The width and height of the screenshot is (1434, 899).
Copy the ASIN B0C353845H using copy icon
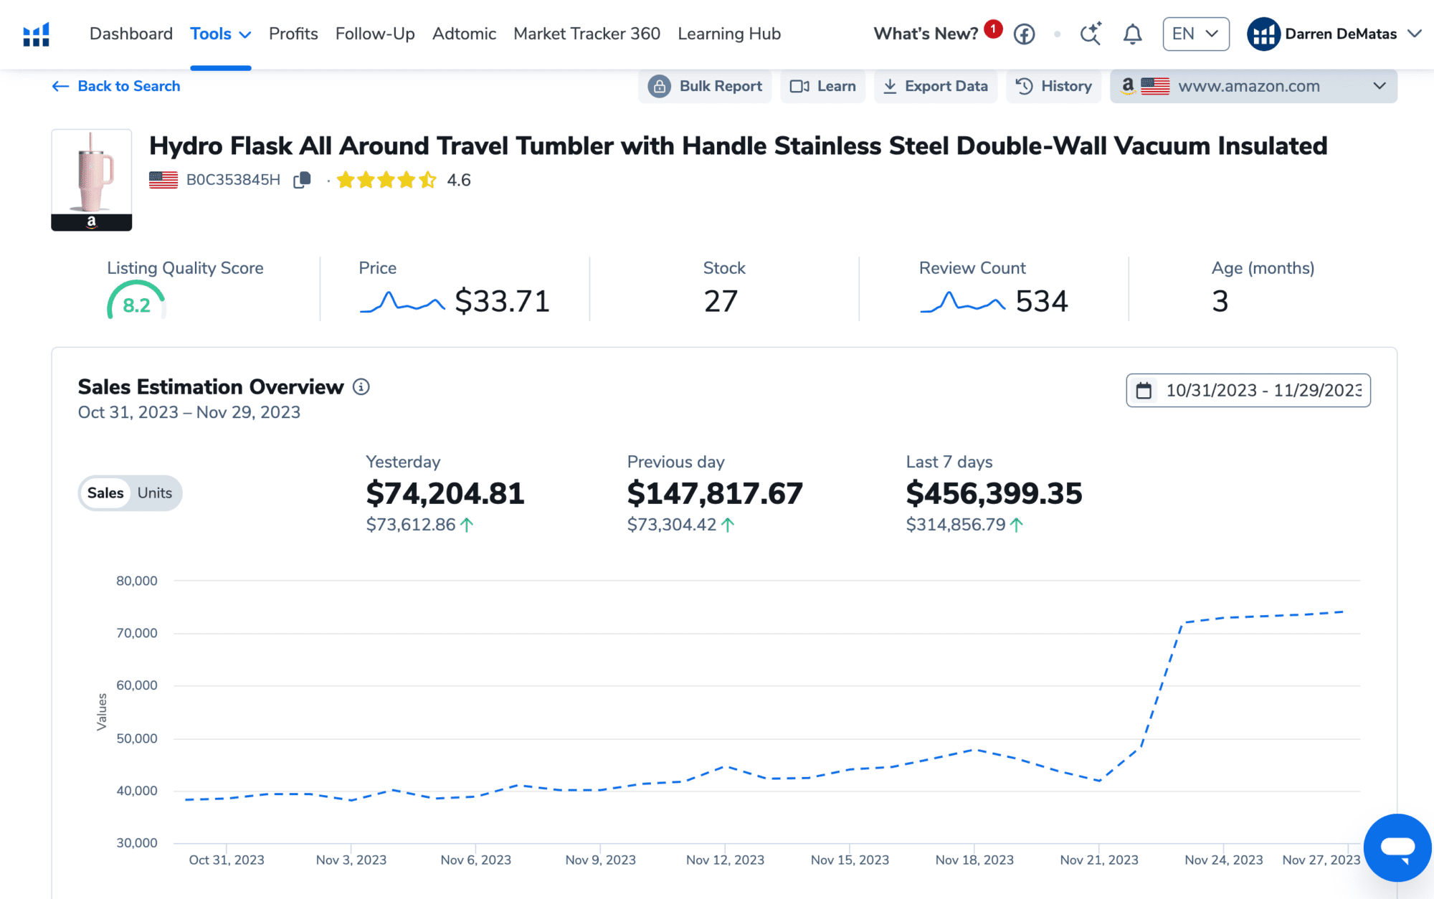(301, 180)
